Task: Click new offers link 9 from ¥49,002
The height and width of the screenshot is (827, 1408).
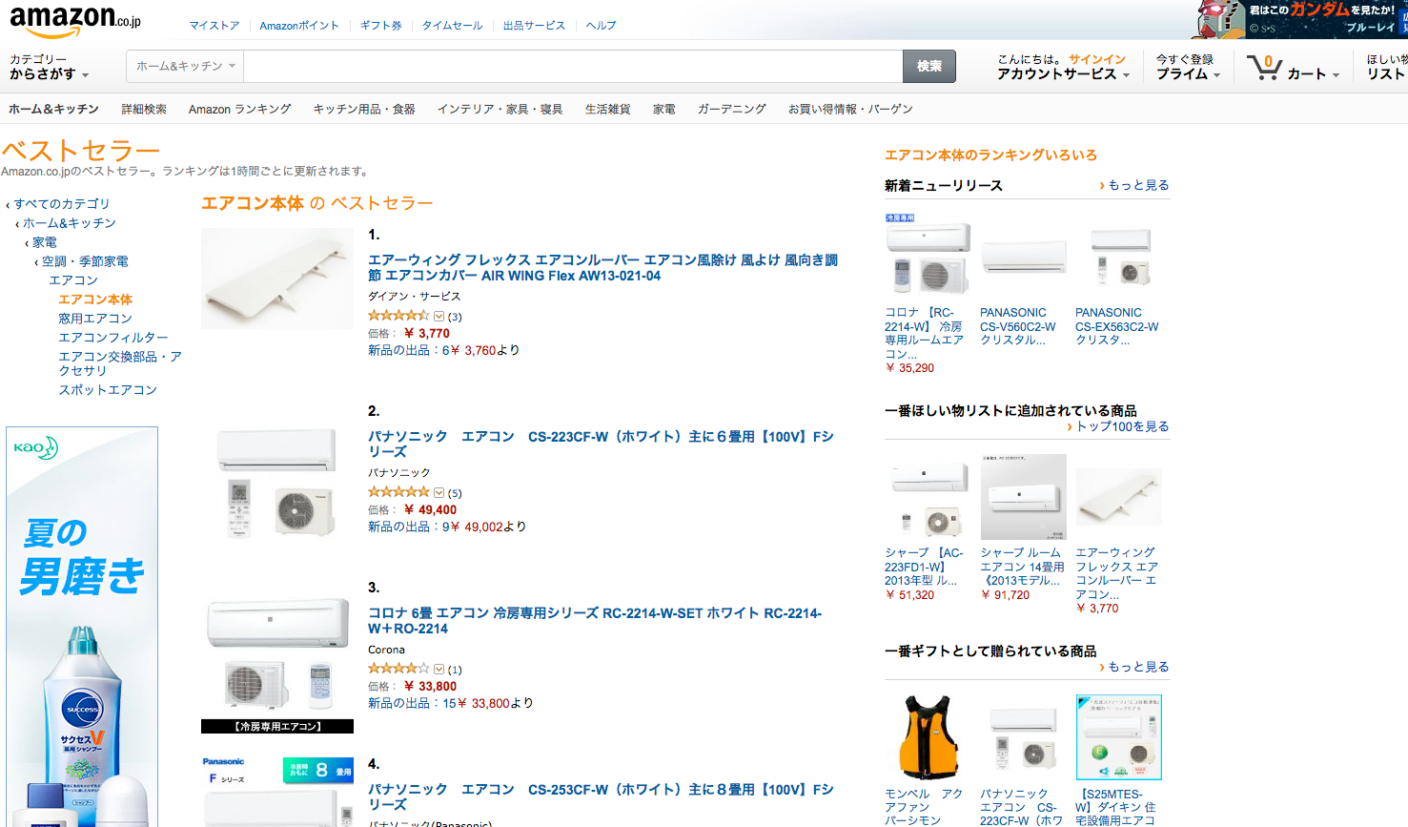Action: pyautogui.click(x=447, y=527)
